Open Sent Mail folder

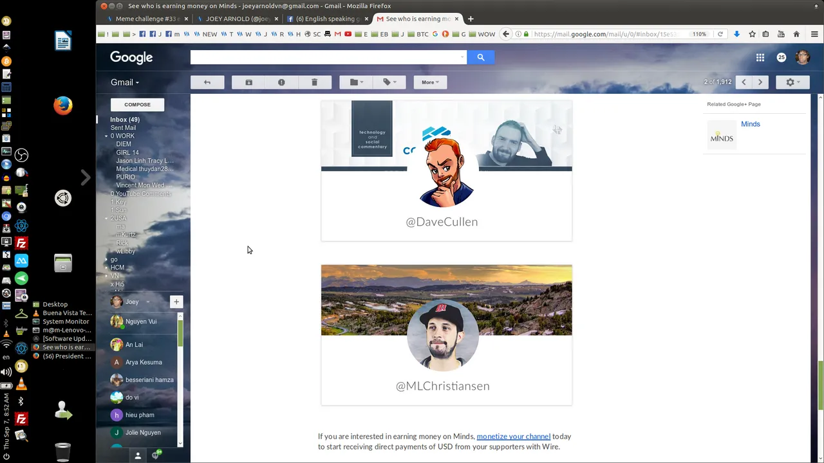123,128
